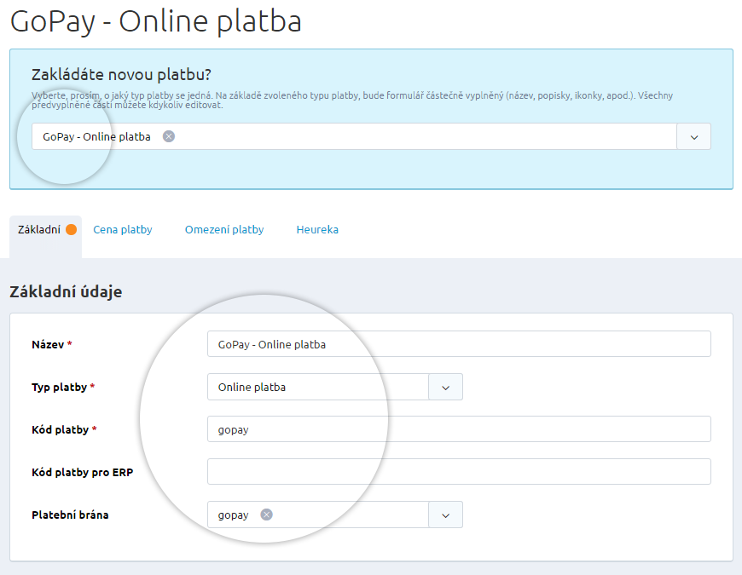Click the Název input field
Image resolution: width=742 pixels, height=575 pixels.
459,344
